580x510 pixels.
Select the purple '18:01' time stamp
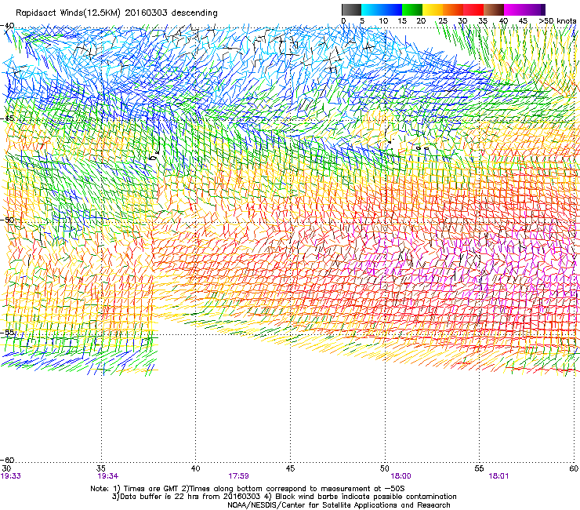(x=498, y=476)
